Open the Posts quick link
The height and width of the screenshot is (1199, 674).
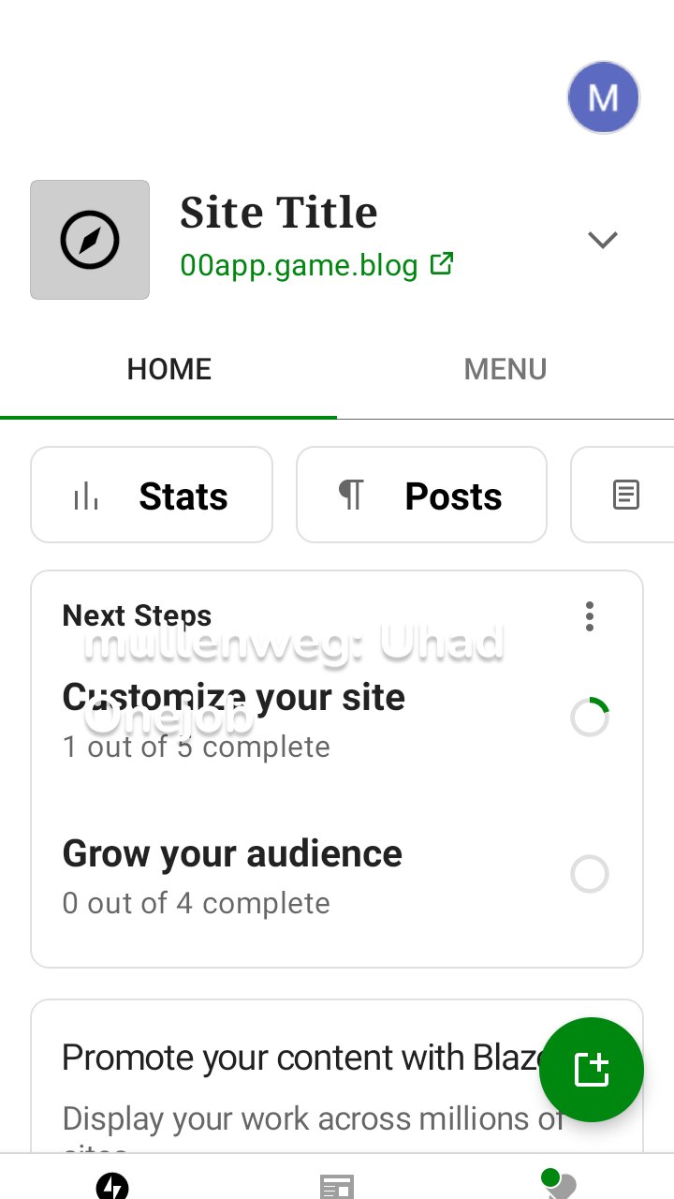click(x=421, y=495)
